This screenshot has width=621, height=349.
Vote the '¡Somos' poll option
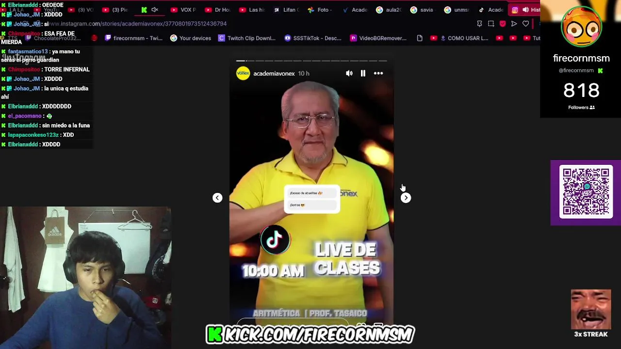311,205
